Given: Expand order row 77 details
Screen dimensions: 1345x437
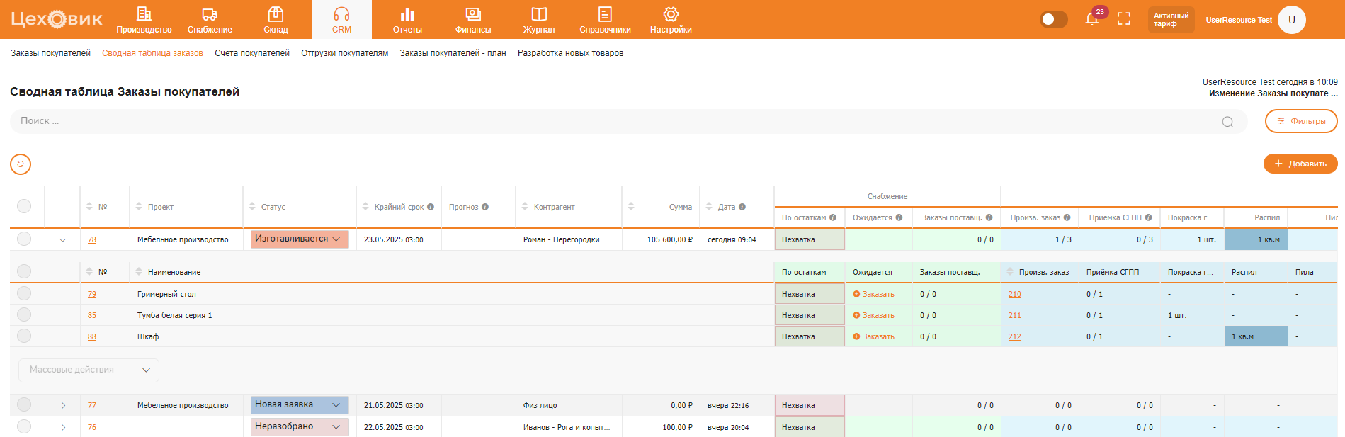Looking at the screenshot, I should coord(63,406).
